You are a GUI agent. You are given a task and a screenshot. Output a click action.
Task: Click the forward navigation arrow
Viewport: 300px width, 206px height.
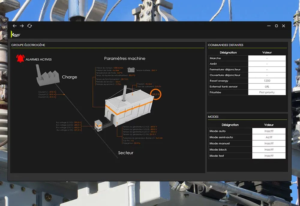click(22, 26)
